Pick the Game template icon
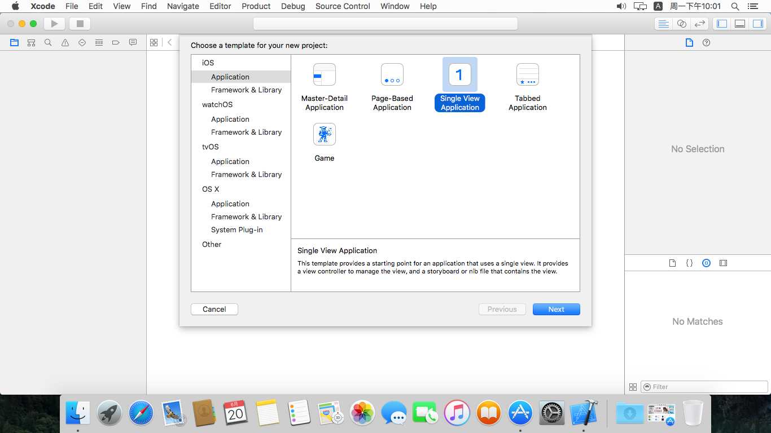Screen dimensions: 771x433 tap(325, 134)
